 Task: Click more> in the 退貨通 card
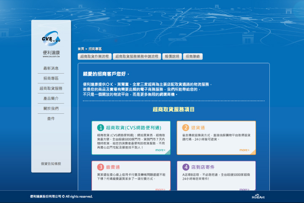(244, 150)
